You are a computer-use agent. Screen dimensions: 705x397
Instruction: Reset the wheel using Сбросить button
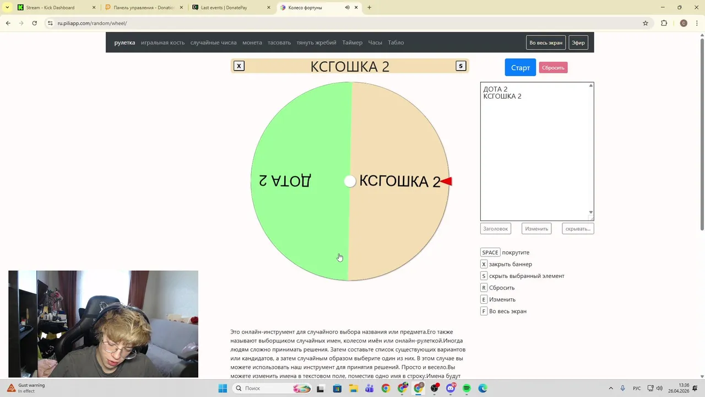553,67
